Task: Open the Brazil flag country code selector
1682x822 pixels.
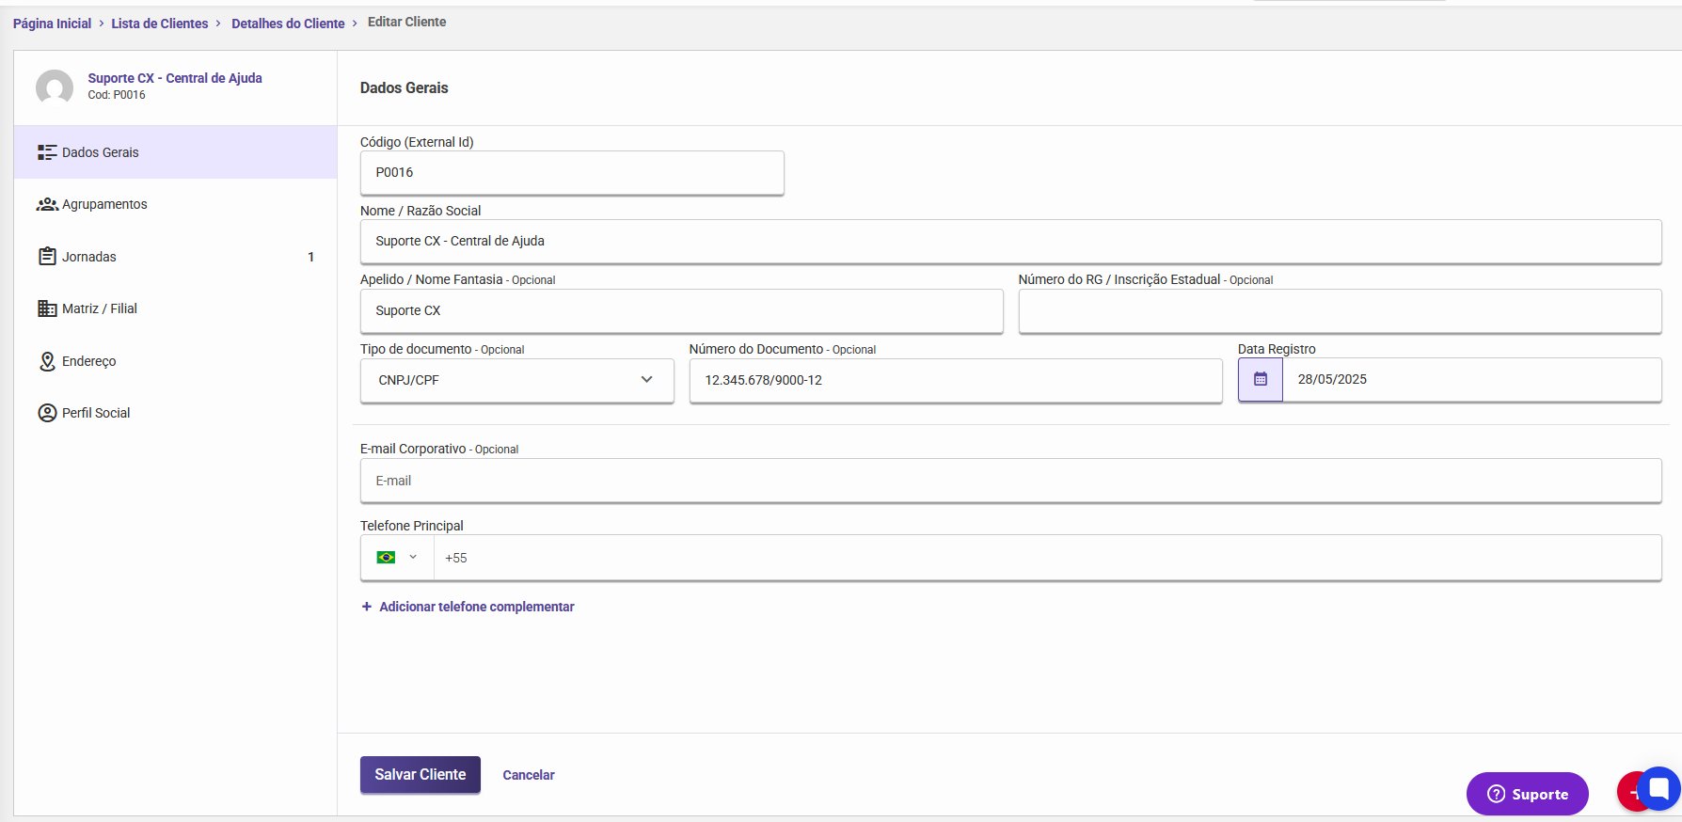Action: (x=396, y=558)
